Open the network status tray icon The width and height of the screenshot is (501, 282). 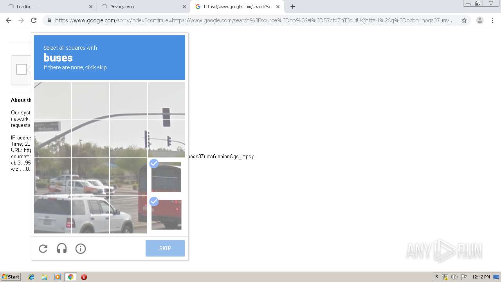[445, 277]
